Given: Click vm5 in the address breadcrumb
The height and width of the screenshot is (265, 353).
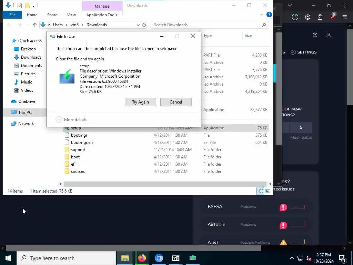Looking at the screenshot, I should tap(74, 25).
